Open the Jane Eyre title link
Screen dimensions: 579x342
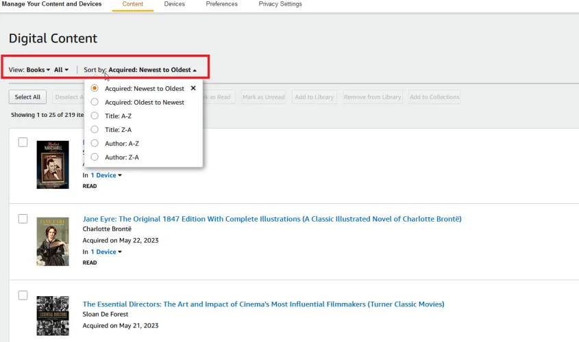pos(272,219)
